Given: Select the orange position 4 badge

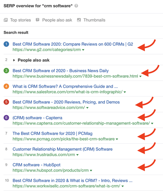Looking at the screenshot, I should click(x=6, y=86).
